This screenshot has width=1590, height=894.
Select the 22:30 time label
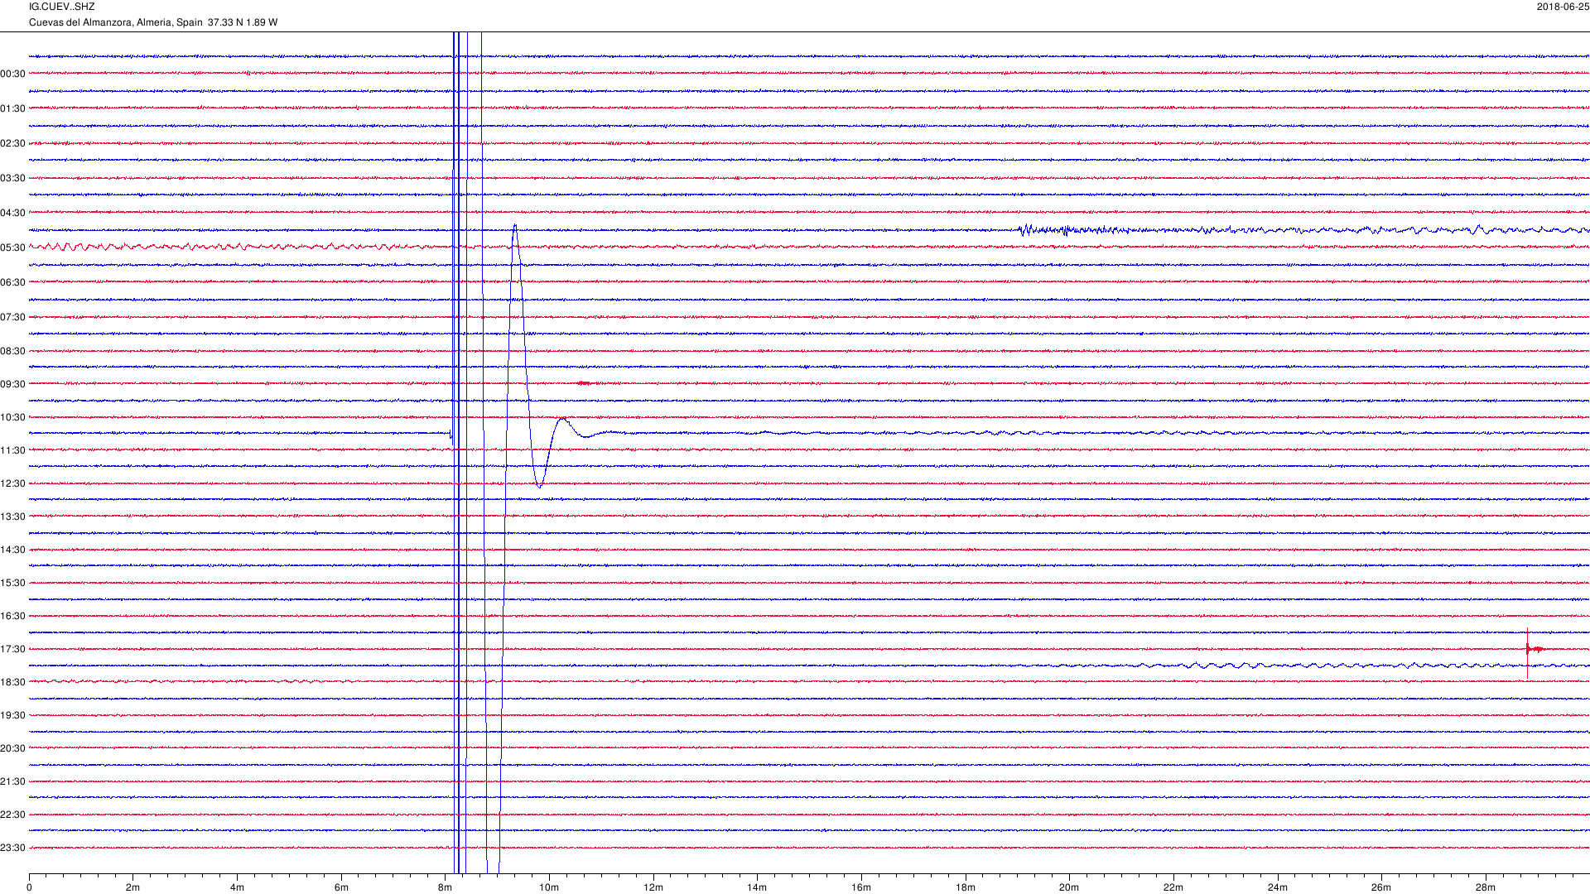coord(12,815)
